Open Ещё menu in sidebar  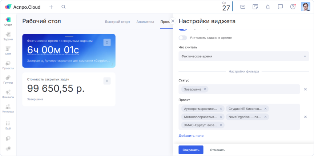tap(8, 125)
